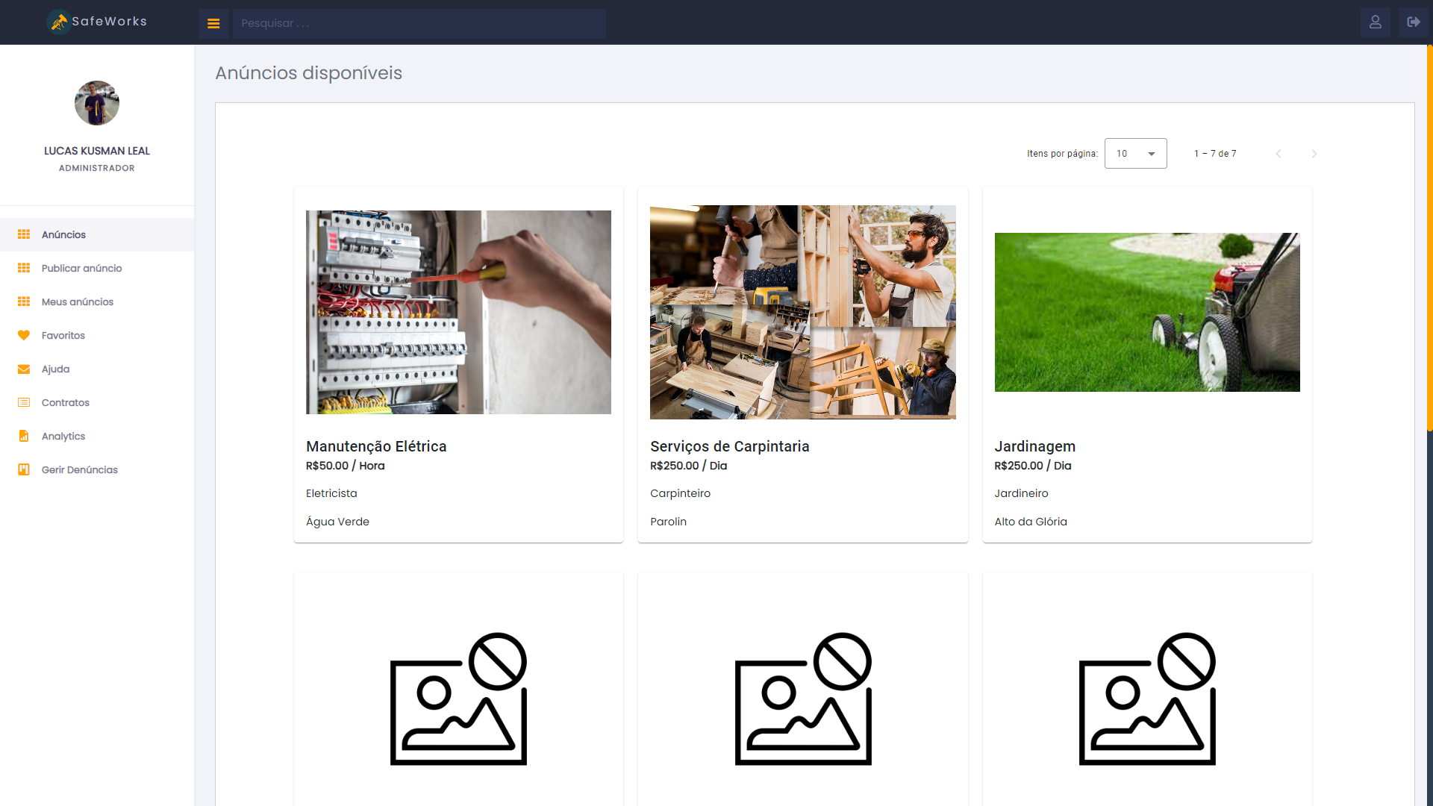Click the Favoritos heart icon
This screenshot has width=1433, height=806.
click(x=24, y=335)
